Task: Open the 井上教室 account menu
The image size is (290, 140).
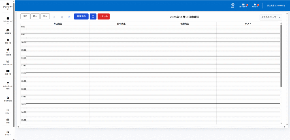Action: 276,6
